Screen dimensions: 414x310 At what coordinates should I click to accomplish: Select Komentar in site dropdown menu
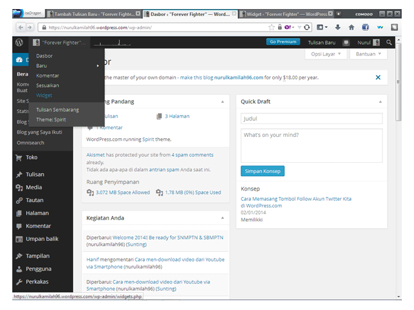click(47, 76)
